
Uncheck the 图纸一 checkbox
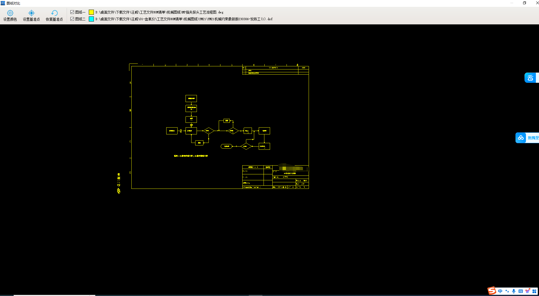point(72,12)
